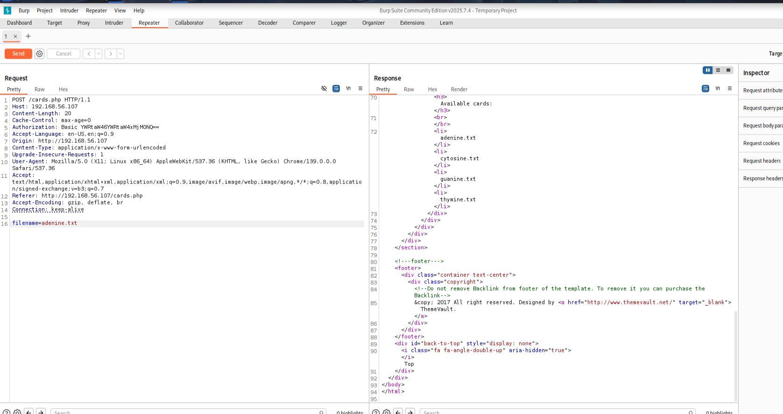Image resolution: width=783 pixels, height=414 pixels.
Task: Expand Request headers in Inspector
Action: 762,161
